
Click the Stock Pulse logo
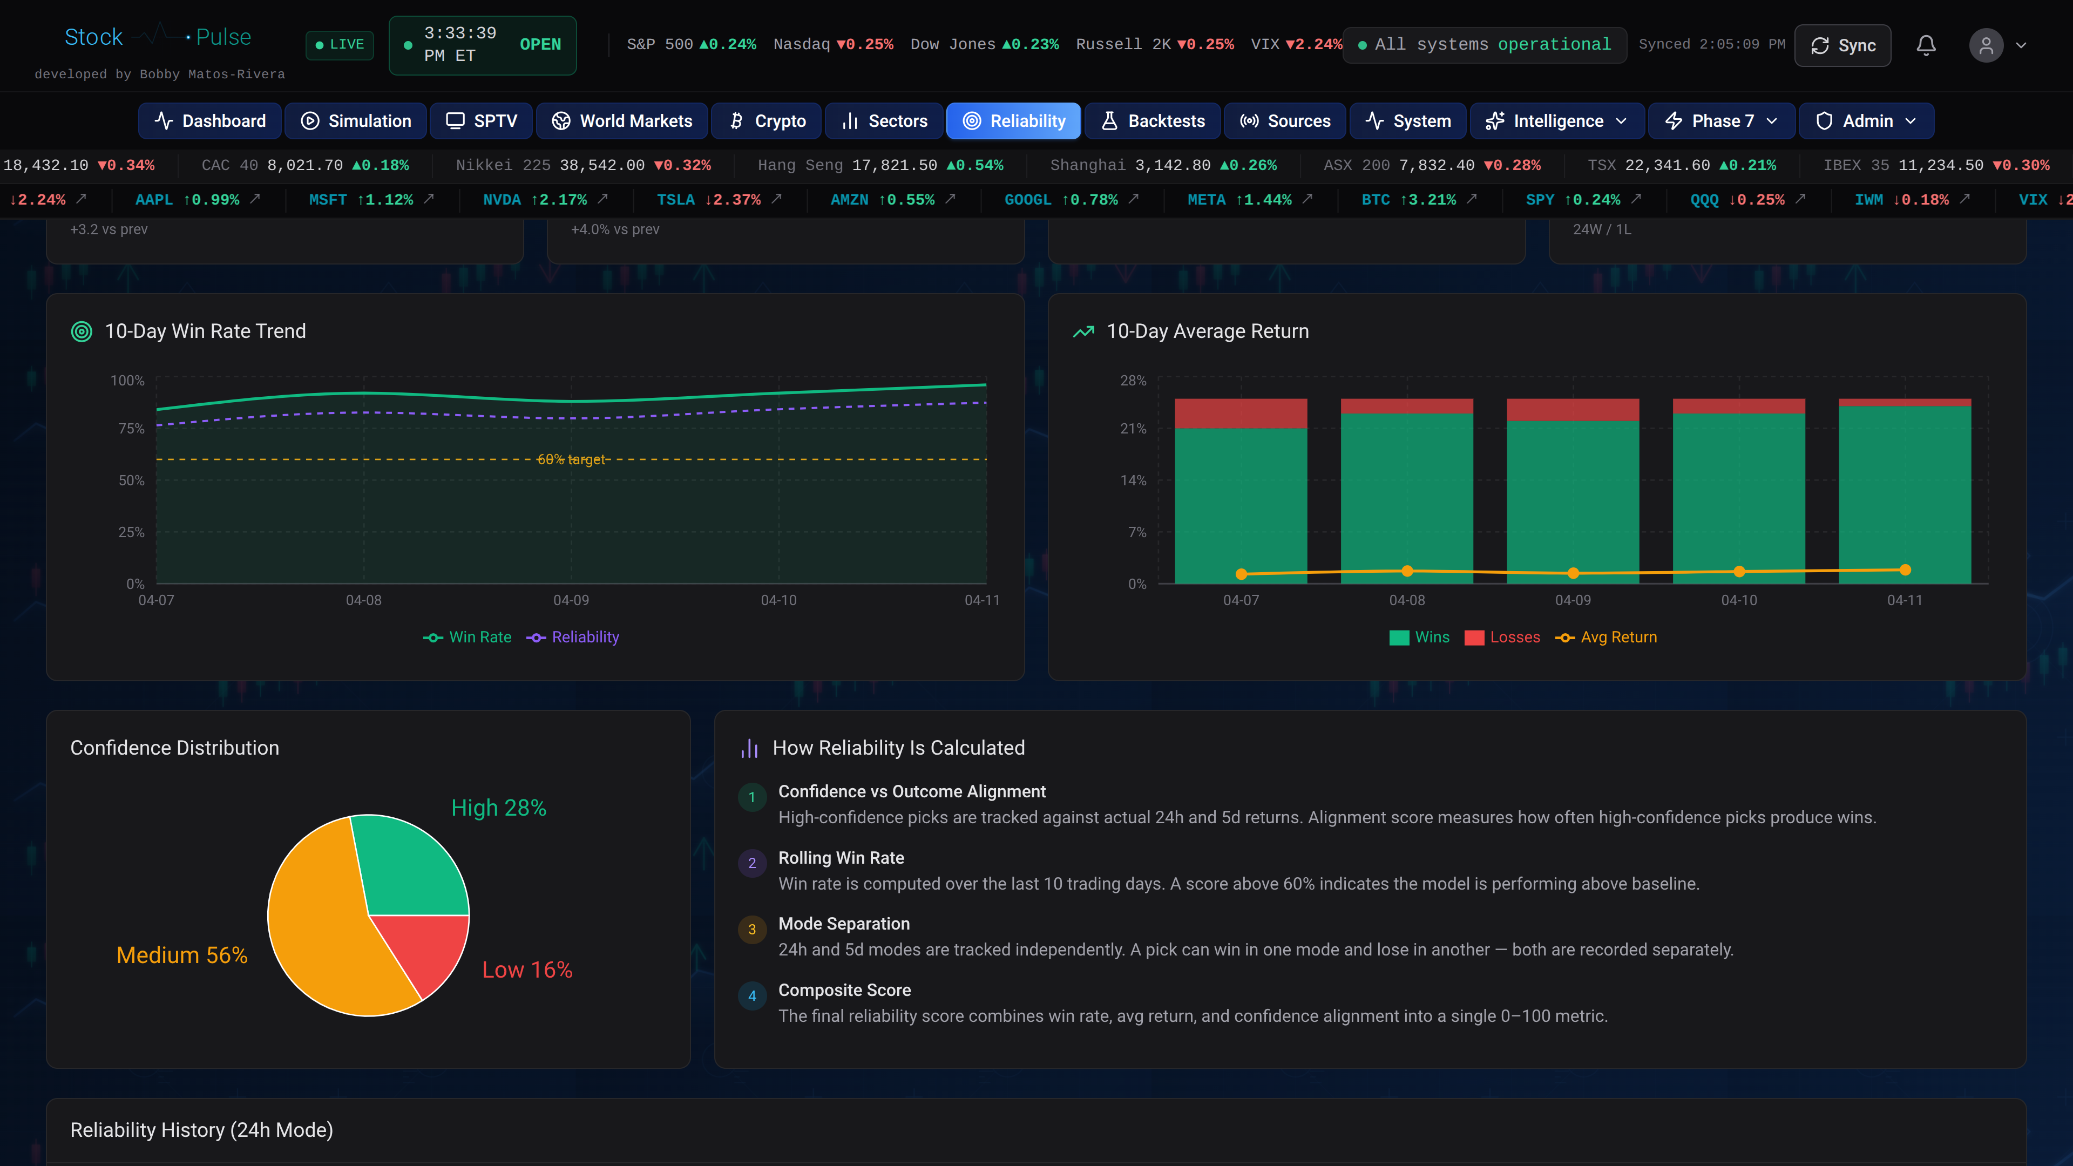pyautogui.click(x=158, y=37)
